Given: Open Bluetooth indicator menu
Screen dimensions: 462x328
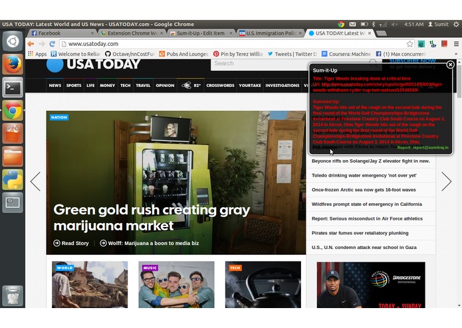Looking at the screenshot, I should [374, 24].
